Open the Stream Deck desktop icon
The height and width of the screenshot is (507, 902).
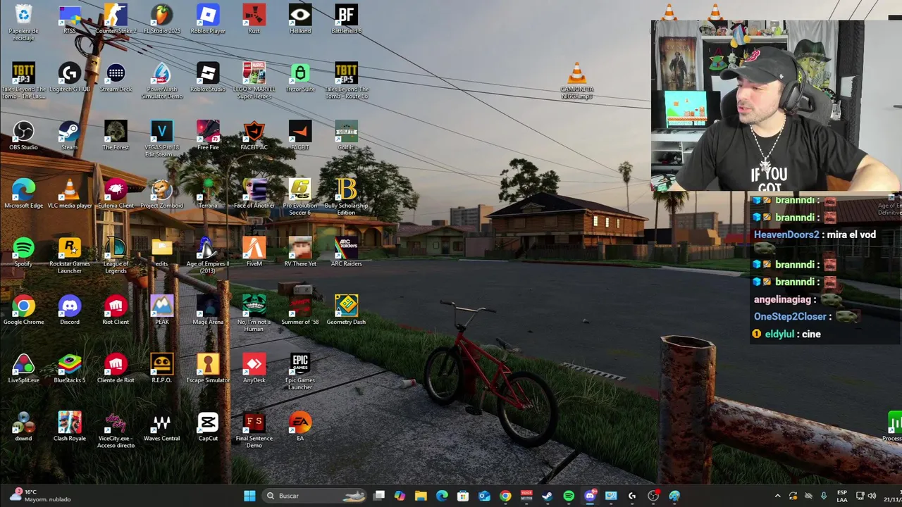tap(116, 77)
